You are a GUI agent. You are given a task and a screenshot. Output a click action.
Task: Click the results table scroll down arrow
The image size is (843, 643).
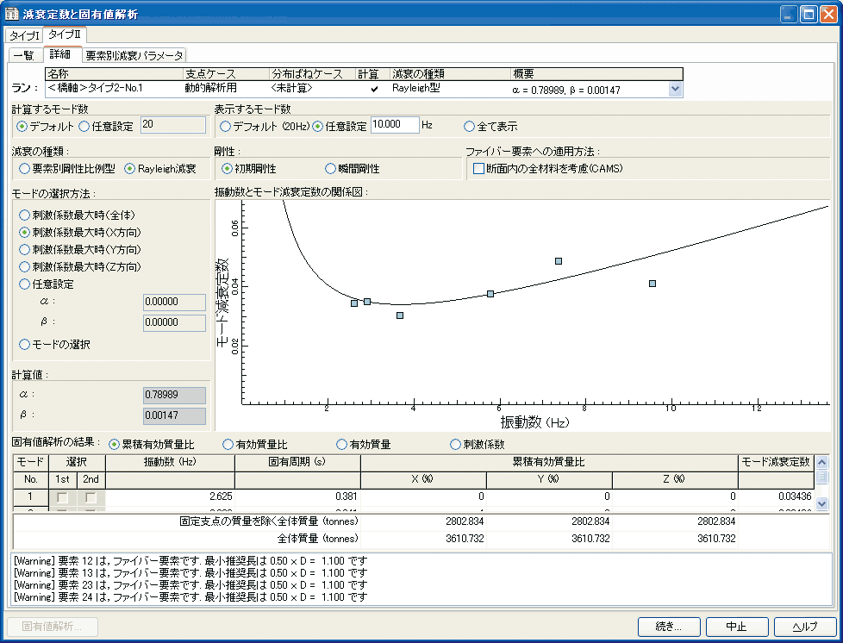click(822, 503)
